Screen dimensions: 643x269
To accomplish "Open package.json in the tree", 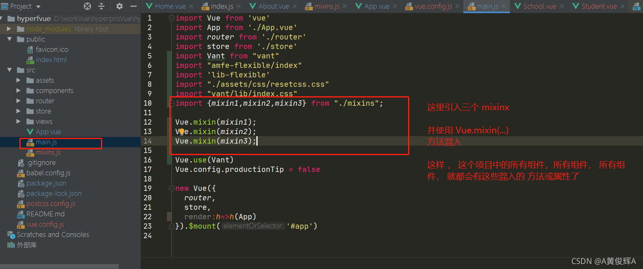I will [x=46, y=183].
